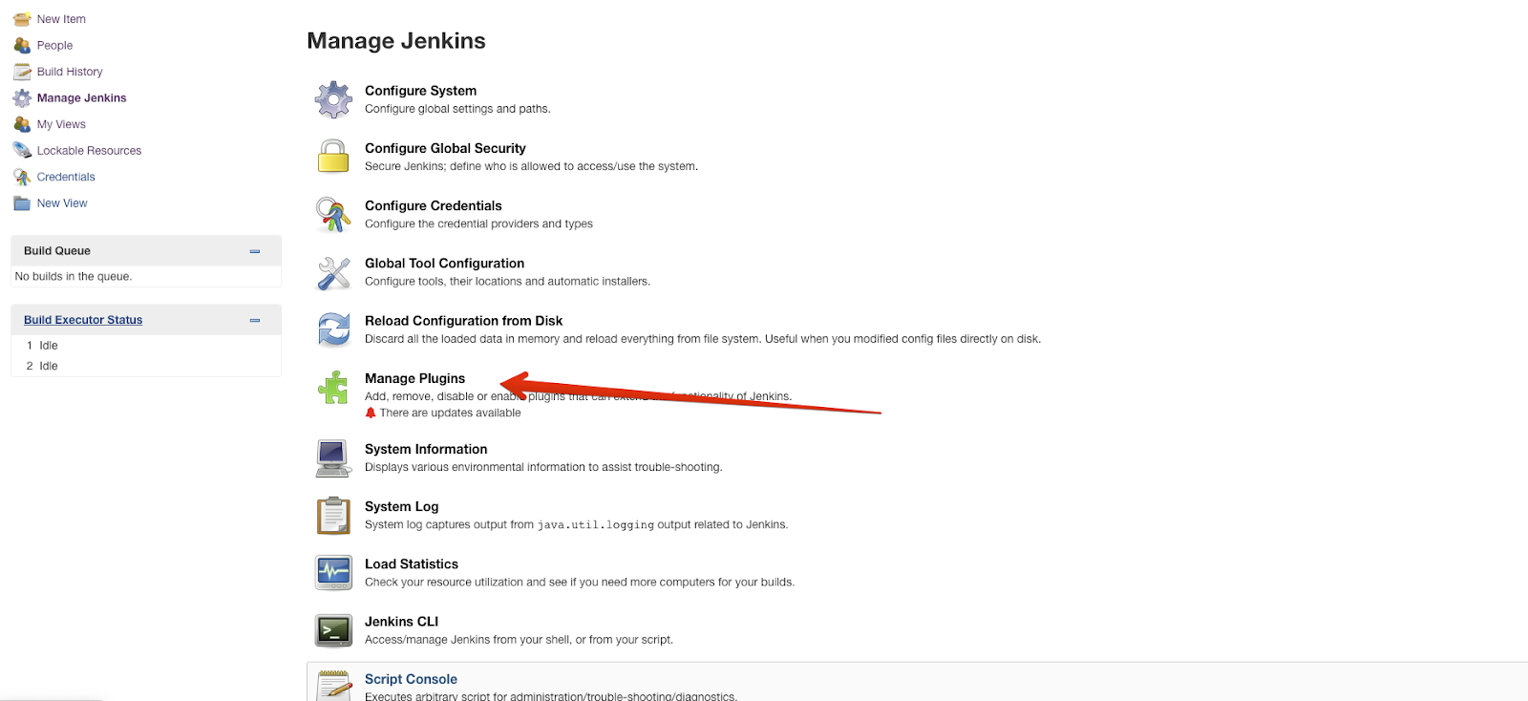Screen dimensions: 1528x701
Task: Click the Reload Configuration refresh icon
Action: [333, 329]
